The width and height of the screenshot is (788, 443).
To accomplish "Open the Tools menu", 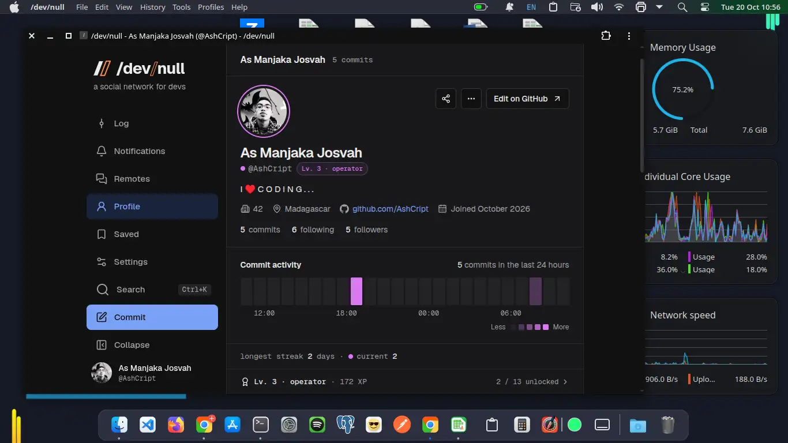I will [181, 7].
